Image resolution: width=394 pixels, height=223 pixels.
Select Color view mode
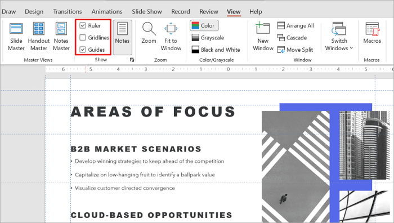pos(204,26)
